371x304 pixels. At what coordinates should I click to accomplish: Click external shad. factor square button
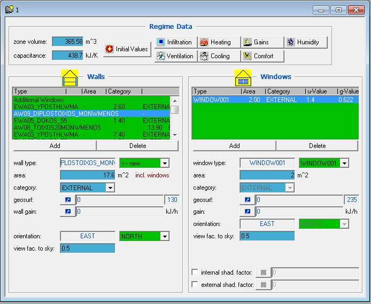[x=264, y=285]
